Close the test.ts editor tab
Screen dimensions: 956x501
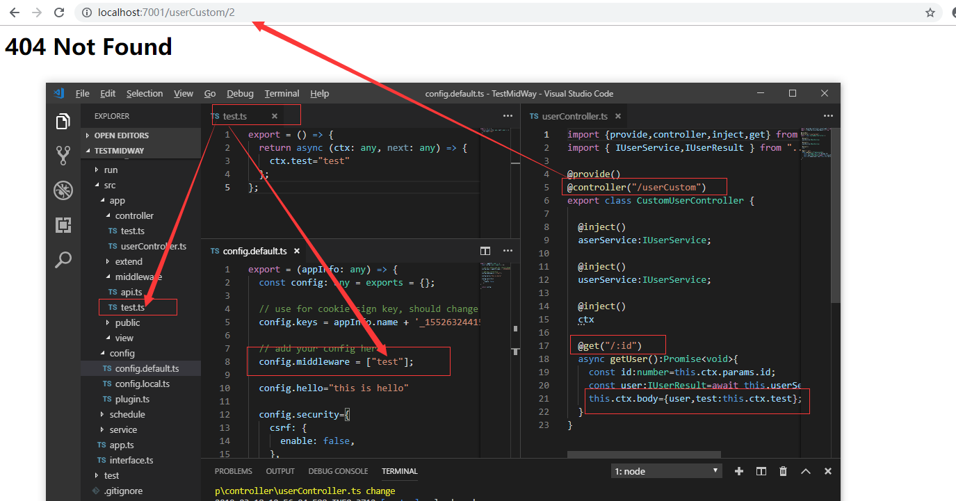[275, 116]
